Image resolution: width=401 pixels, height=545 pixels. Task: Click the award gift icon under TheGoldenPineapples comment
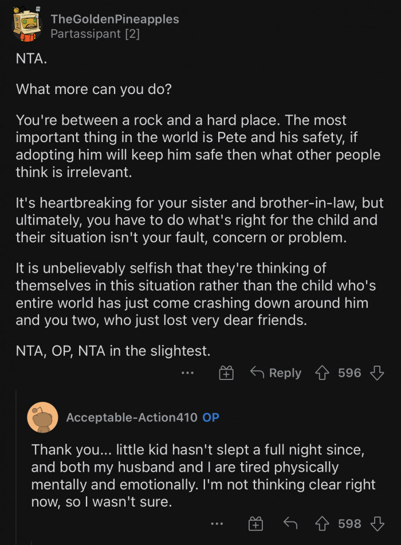(226, 373)
